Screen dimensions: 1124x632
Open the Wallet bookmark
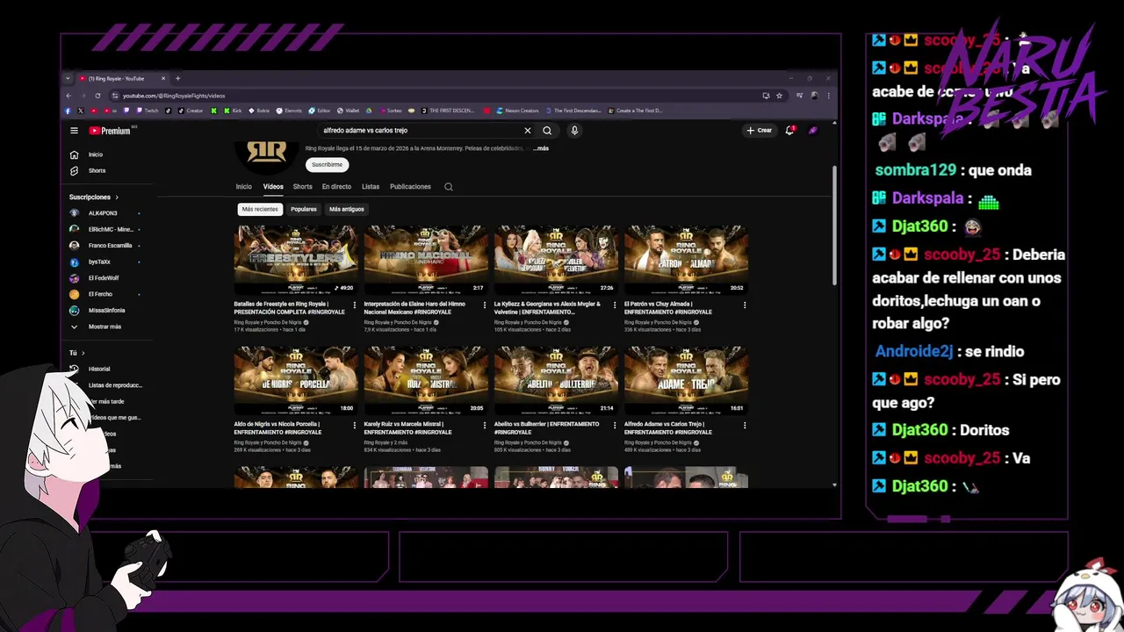348,111
